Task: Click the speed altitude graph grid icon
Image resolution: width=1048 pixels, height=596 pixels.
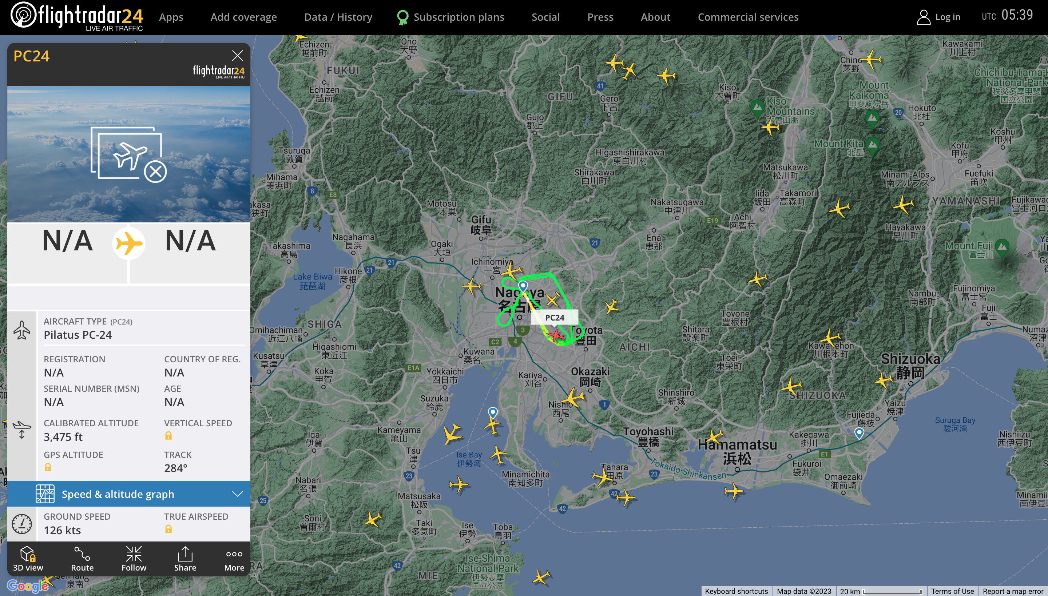Action: click(x=45, y=494)
